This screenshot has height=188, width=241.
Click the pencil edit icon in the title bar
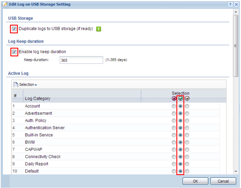[5, 4]
